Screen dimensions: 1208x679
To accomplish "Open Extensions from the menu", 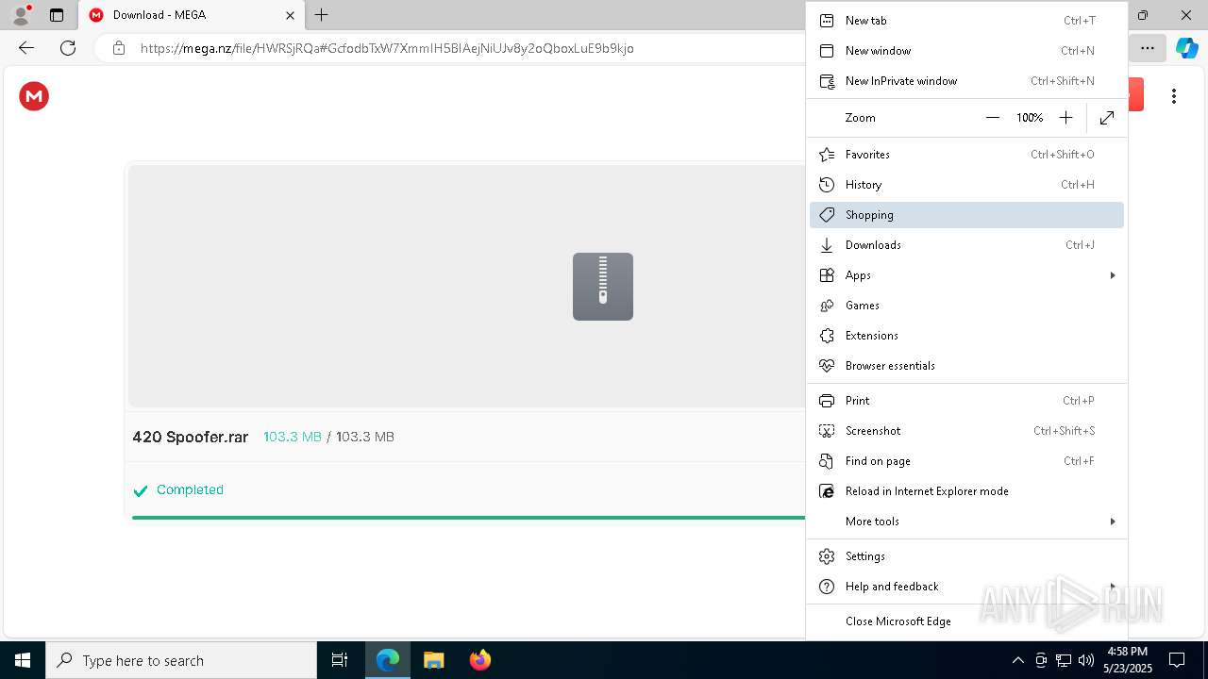I will point(966,336).
